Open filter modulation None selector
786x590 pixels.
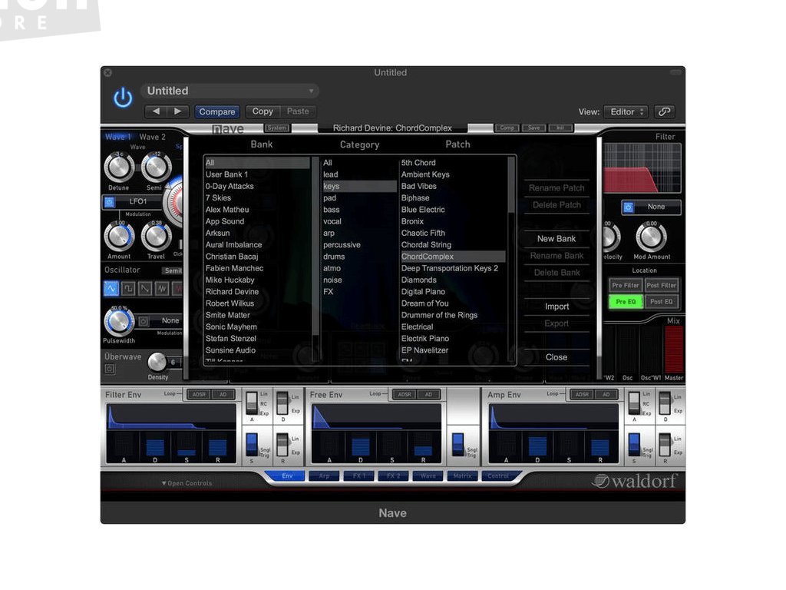656,207
